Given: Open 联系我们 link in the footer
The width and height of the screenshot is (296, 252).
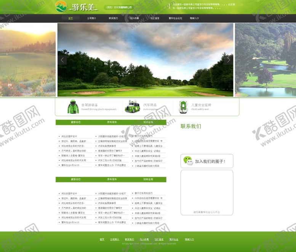Looking at the screenshot, I should (129, 239).
